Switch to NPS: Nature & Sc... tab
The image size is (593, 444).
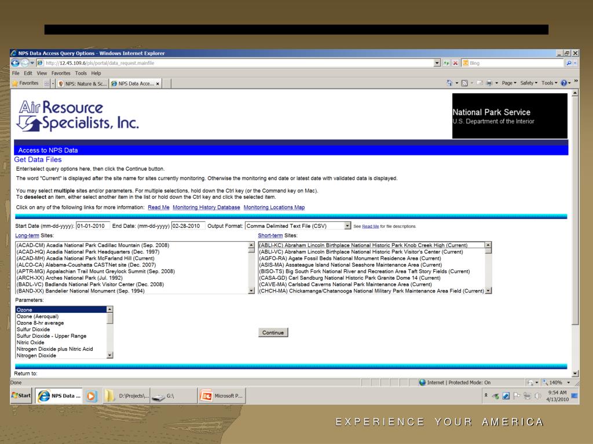(82, 84)
